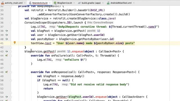Screen dimensions: 180x101
Task: Collapse the if blogPost null block on line 50
Action: coord(11,81)
